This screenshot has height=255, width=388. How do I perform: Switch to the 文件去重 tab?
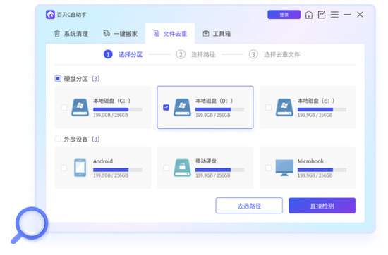(x=170, y=34)
